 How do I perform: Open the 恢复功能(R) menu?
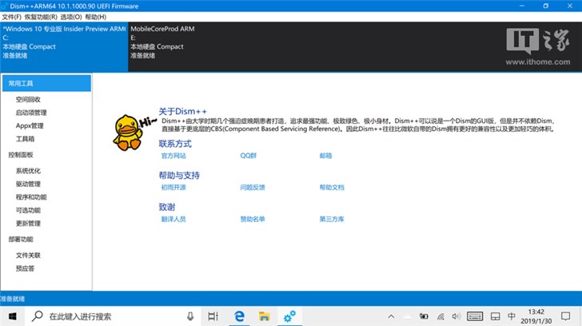[x=41, y=17]
